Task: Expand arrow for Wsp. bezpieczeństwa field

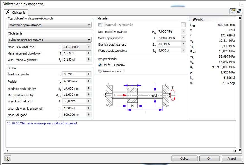Action: [183, 50]
